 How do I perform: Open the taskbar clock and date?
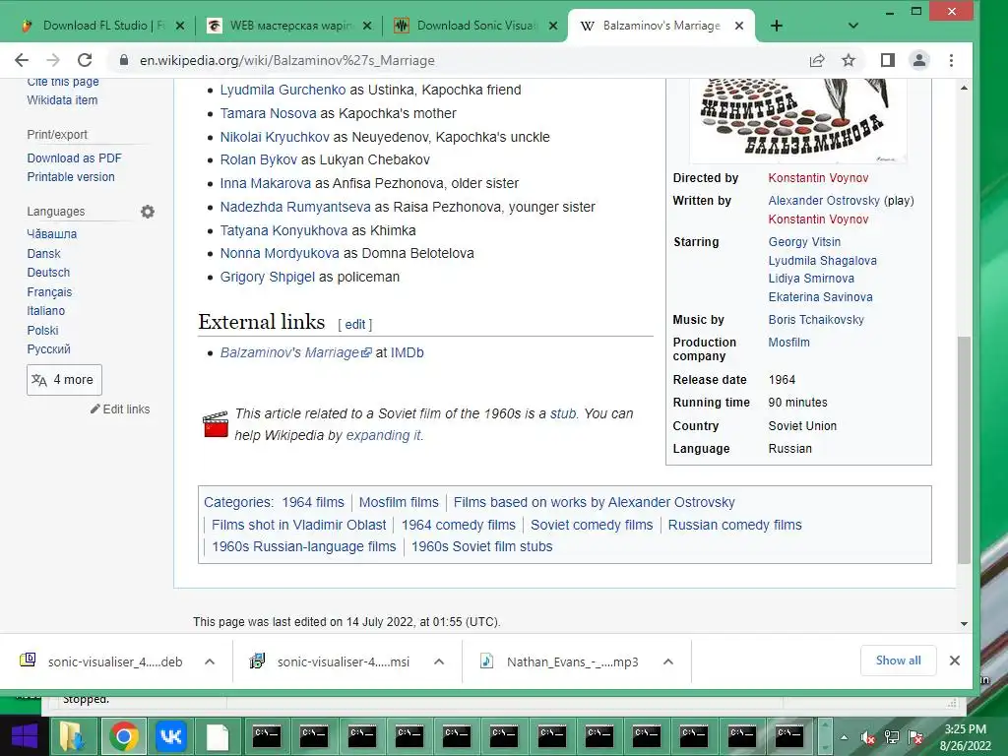point(966,737)
